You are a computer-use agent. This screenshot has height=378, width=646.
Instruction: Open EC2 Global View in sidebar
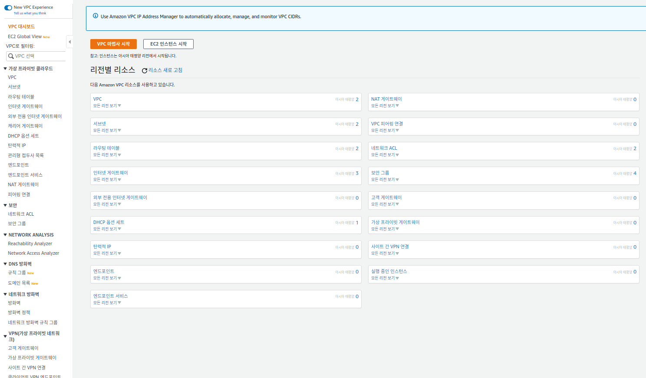[25, 36]
